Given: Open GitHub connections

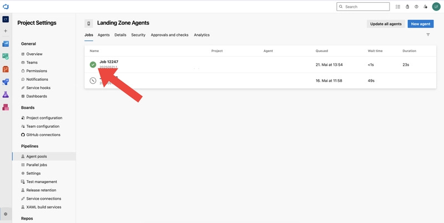Looking at the screenshot, I should pos(44,135).
